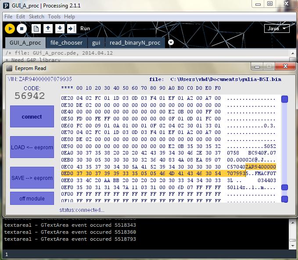This screenshot has height=260, width=298.
Task: Switch to the GUI_A_proc tab
Action: tap(25, 42)
